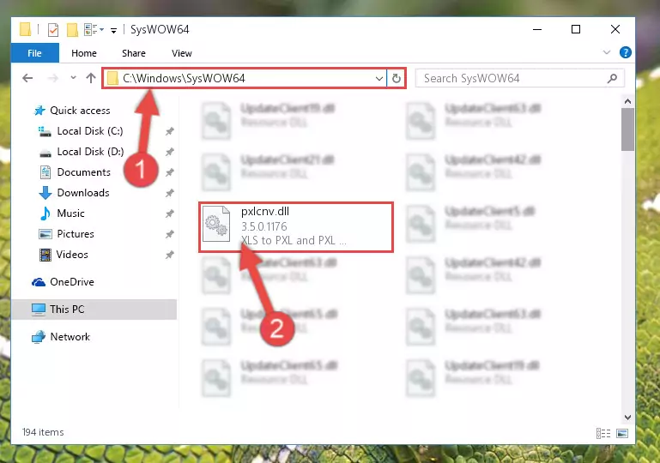Click pin icon next to Music
This screenshot has width=660, height=463.
click(170, 213)
